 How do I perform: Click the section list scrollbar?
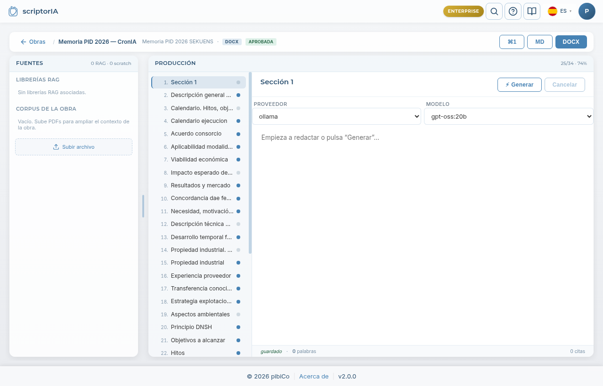click(250, 163)
